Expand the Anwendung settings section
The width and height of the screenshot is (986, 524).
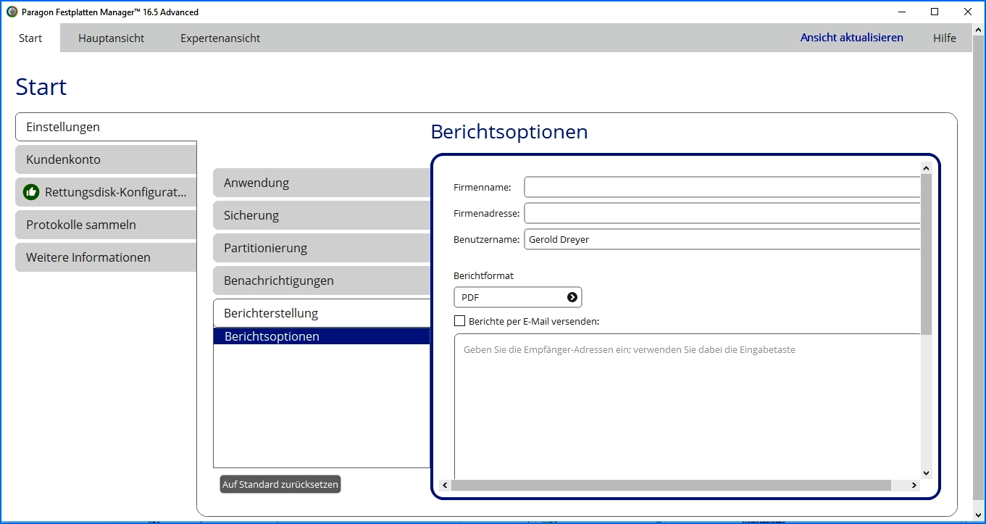pos(322,183)
